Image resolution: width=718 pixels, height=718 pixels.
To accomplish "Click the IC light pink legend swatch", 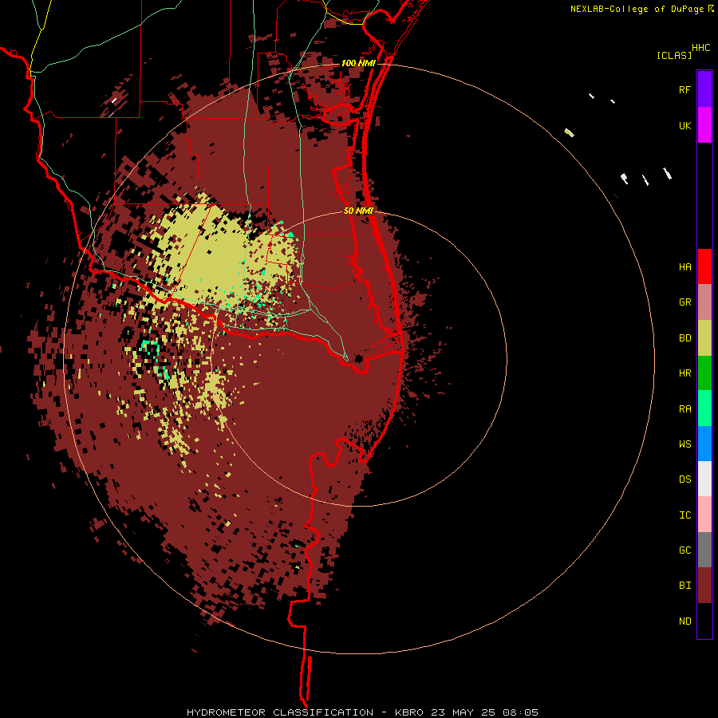I will pos(704,515).
